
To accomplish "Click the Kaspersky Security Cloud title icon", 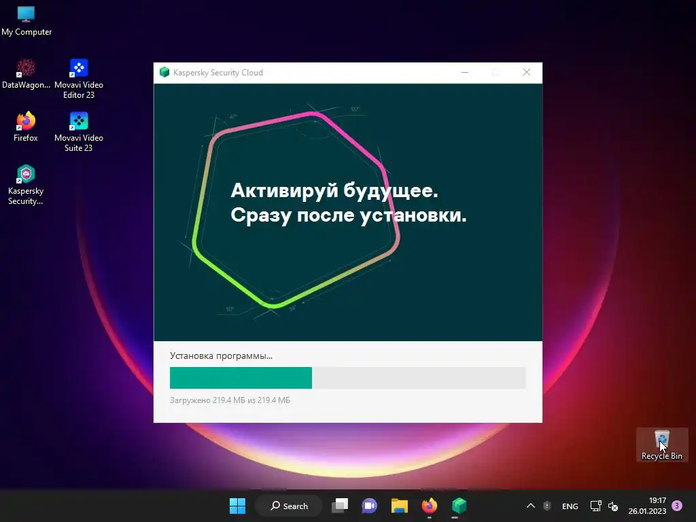I will (164, 72).
